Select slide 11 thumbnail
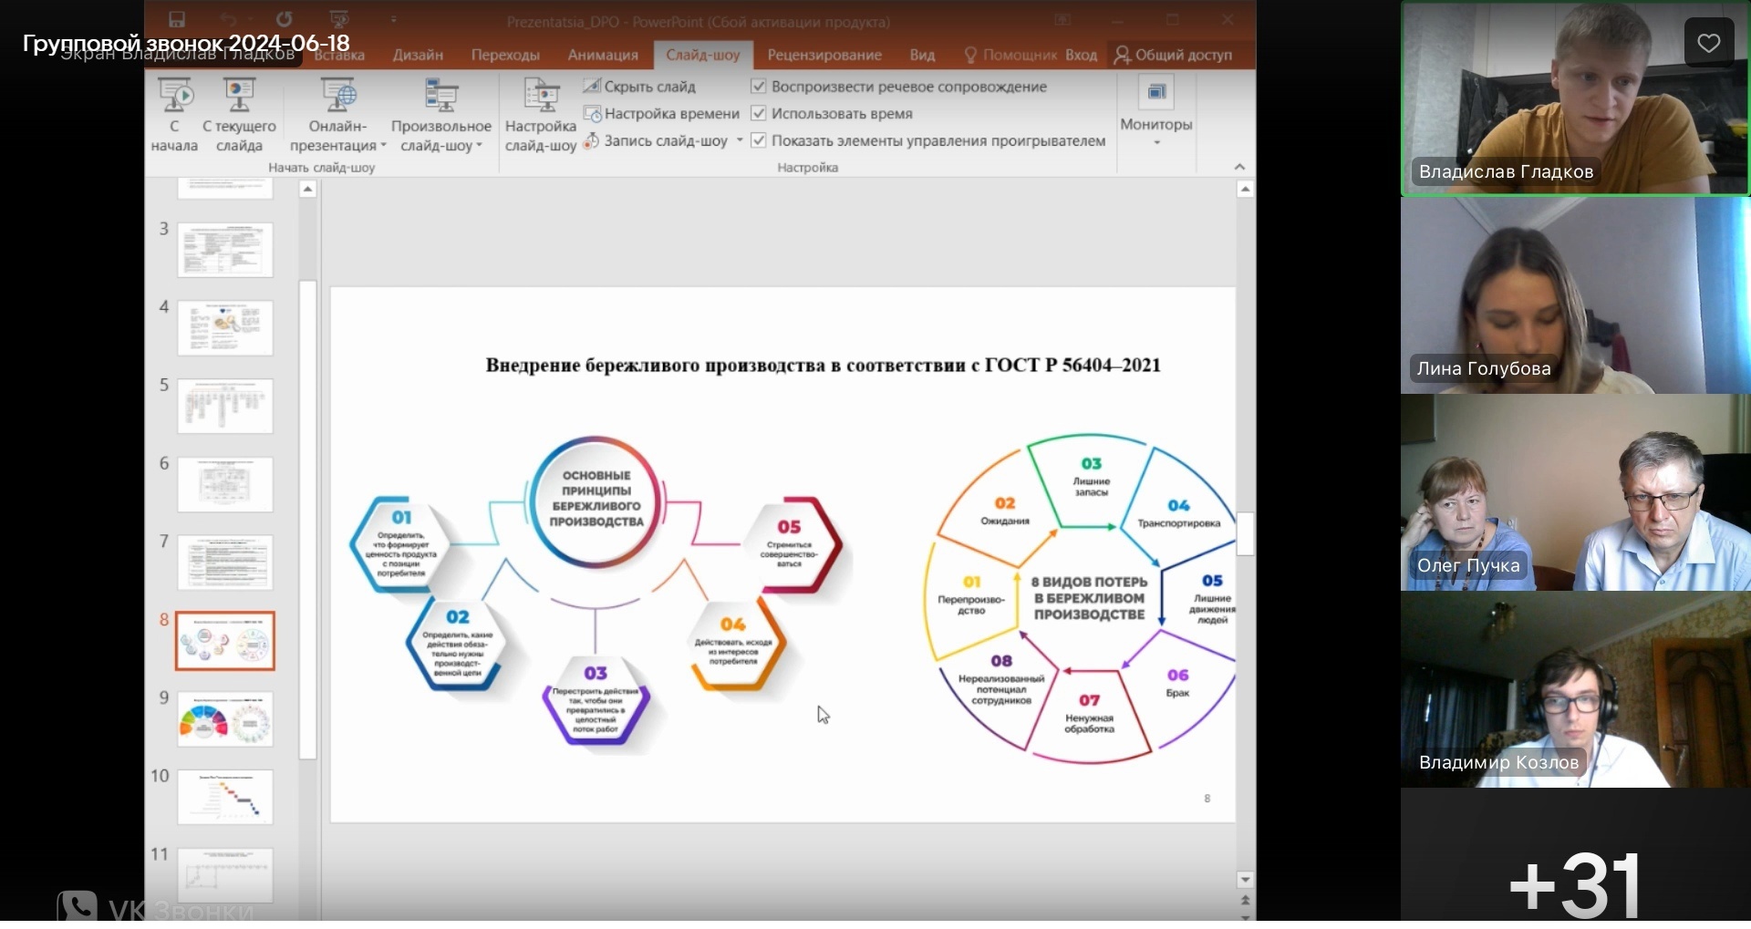This screenshot has width=1751, height=929. click(x=225, y=875)
